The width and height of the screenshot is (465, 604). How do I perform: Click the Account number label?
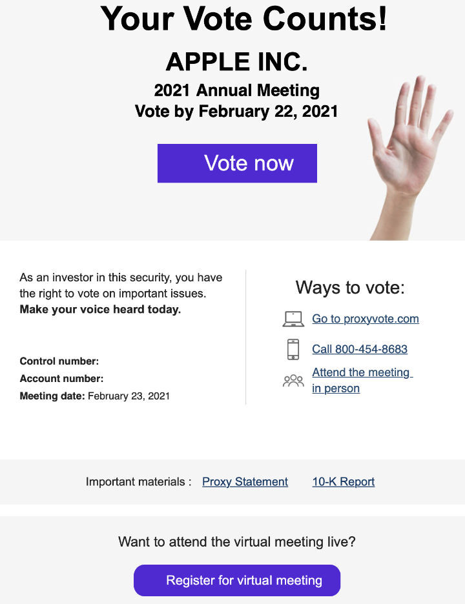pyautogui.click(x=61, y=379)
